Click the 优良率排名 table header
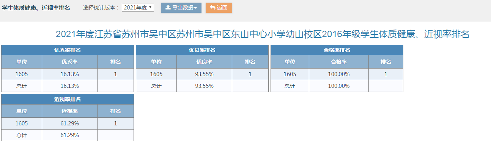Screen dimensions: 491x164 [x=202, y=50]
